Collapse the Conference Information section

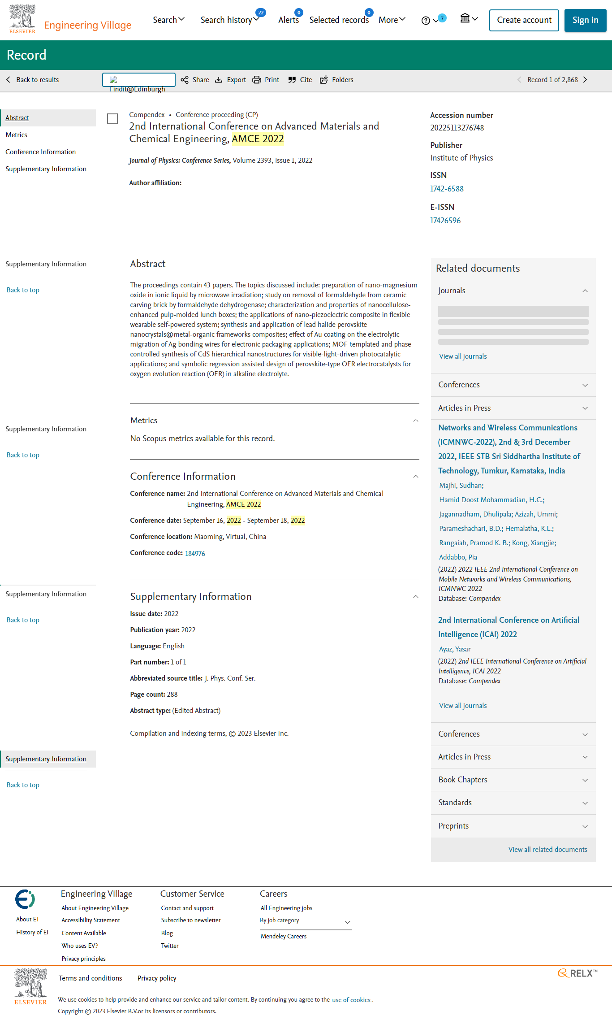(415, 477)
